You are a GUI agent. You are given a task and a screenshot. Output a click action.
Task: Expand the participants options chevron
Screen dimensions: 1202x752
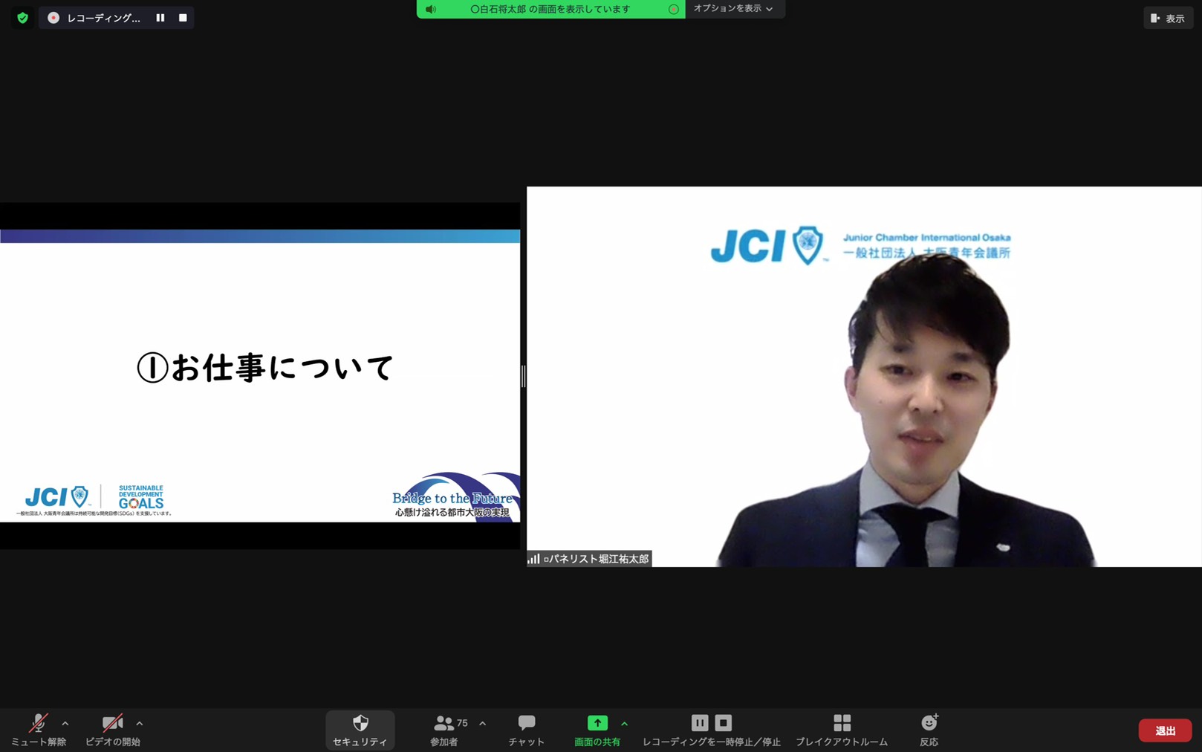[x=483, y=723]
